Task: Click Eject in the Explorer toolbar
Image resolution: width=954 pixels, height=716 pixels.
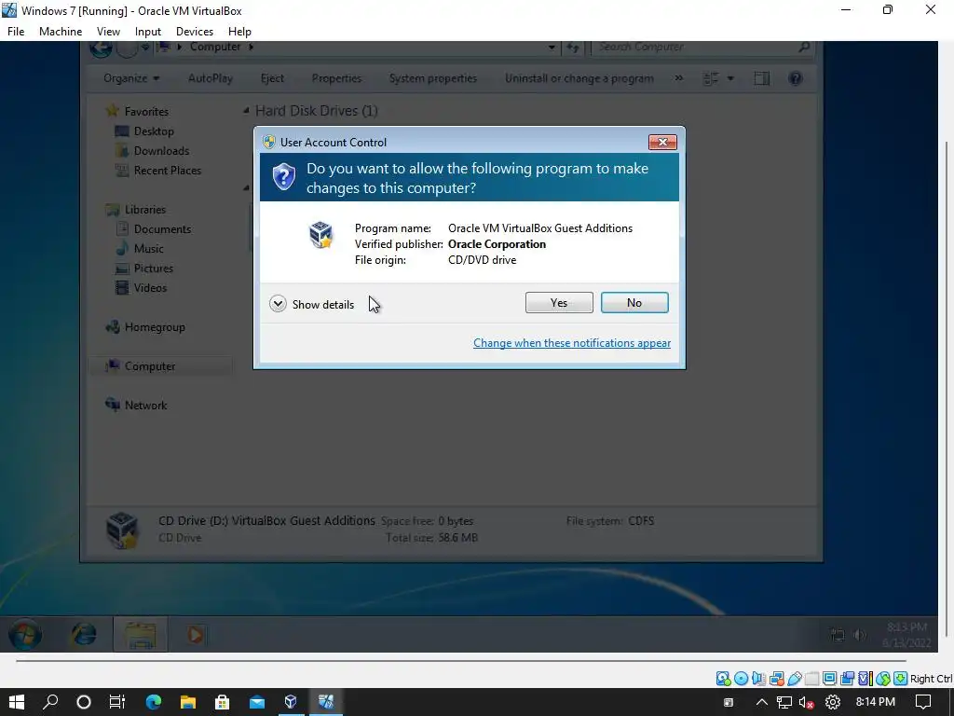Action: [x=272, y=78]
